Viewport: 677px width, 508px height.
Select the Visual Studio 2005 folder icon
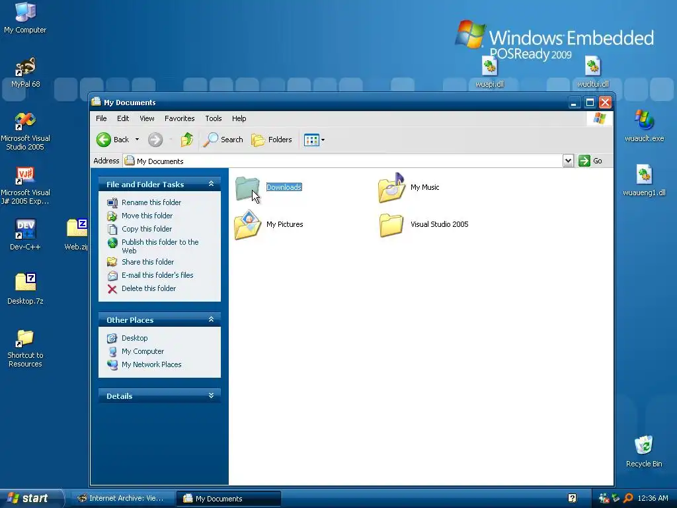391,225
